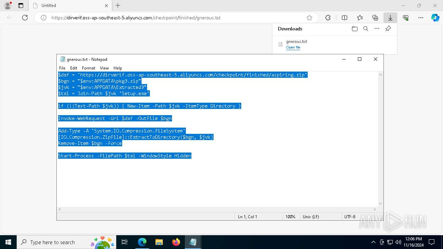Click the address bar URL
Viewport: 443px width, 249px height.
click(x=136, y=18)
